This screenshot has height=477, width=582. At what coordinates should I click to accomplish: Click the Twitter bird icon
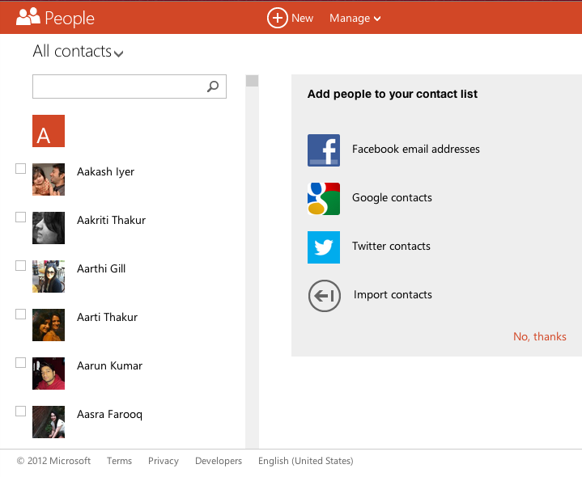coord(324,247)
